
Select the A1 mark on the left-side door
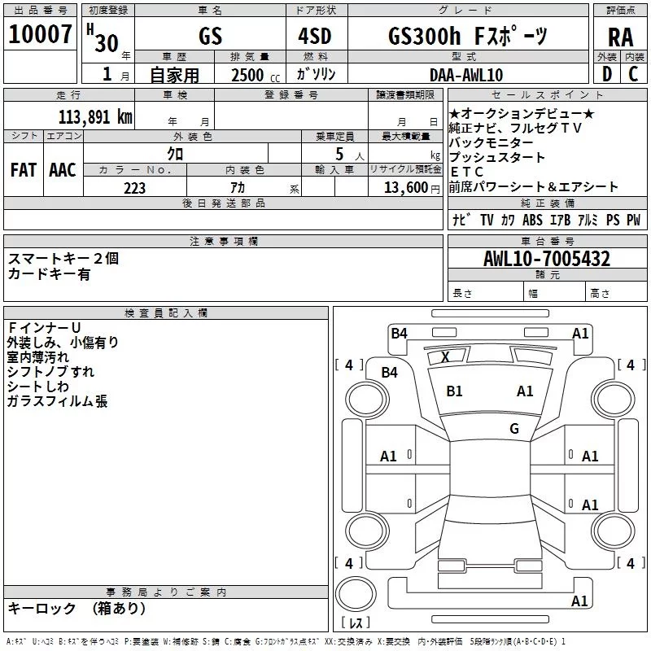[388, 457]
